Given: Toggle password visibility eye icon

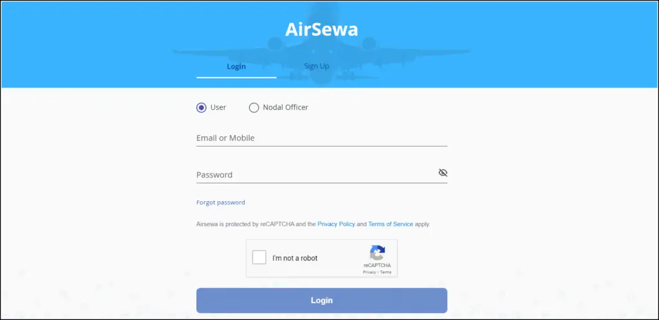Looking at the screenshot, I should tap(443, 173).
